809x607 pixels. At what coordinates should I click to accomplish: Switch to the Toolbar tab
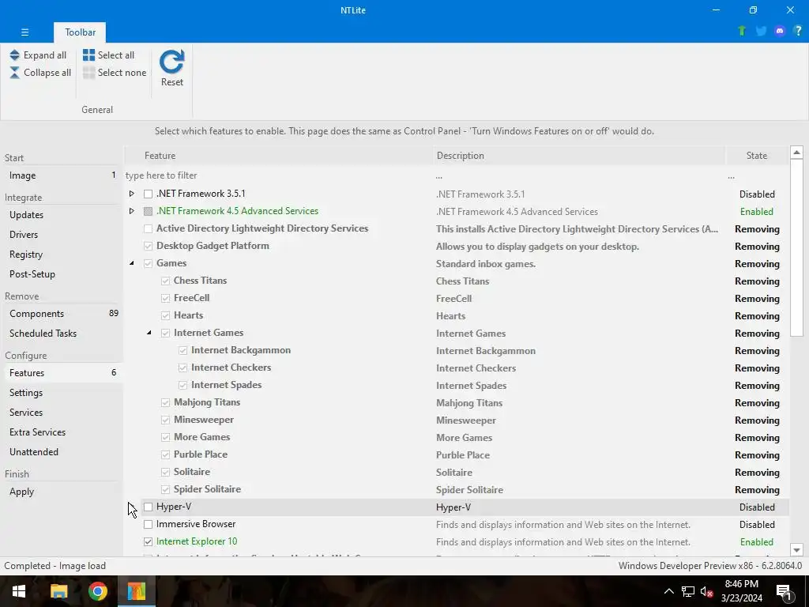point(80,32)
